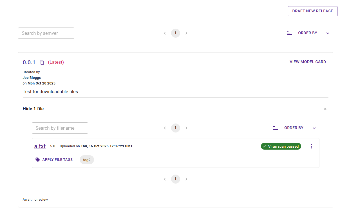The image size is (347, 215).
Task: Select the tag2 chip
Action: (x=87, y=159)
